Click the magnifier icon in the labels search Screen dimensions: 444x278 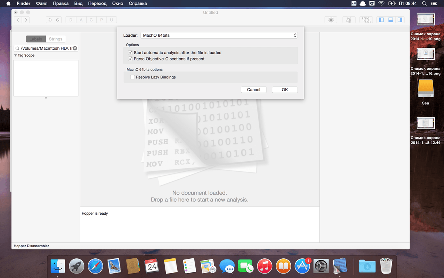click(17, 48)
